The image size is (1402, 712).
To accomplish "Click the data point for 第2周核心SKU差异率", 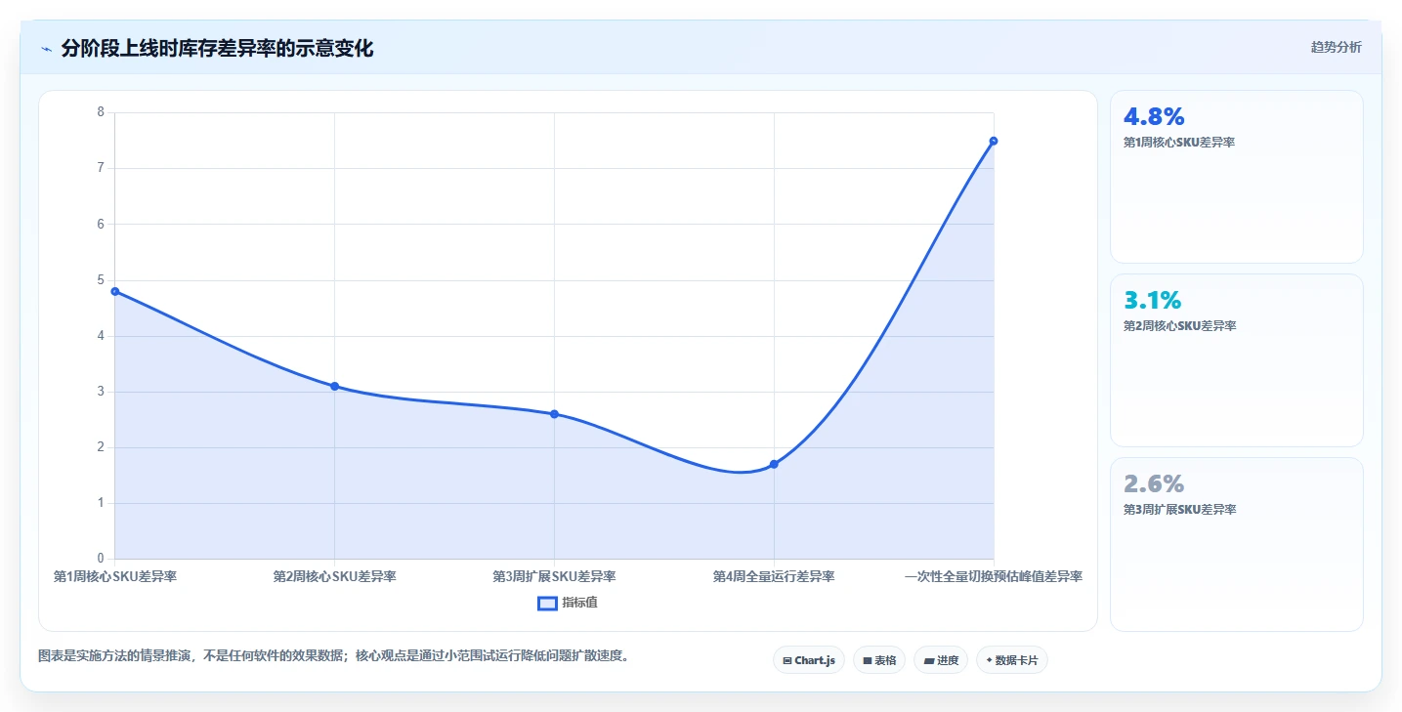I will (x=334, y=386).
